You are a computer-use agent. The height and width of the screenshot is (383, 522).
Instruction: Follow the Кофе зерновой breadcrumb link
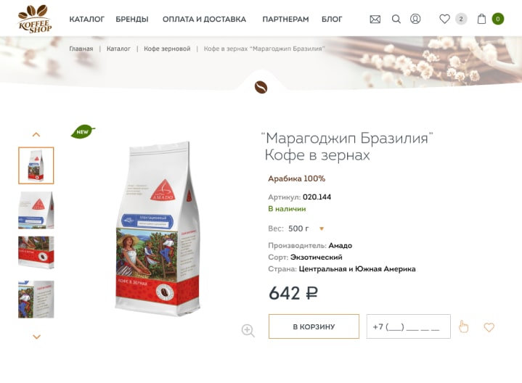click(167, 49)
